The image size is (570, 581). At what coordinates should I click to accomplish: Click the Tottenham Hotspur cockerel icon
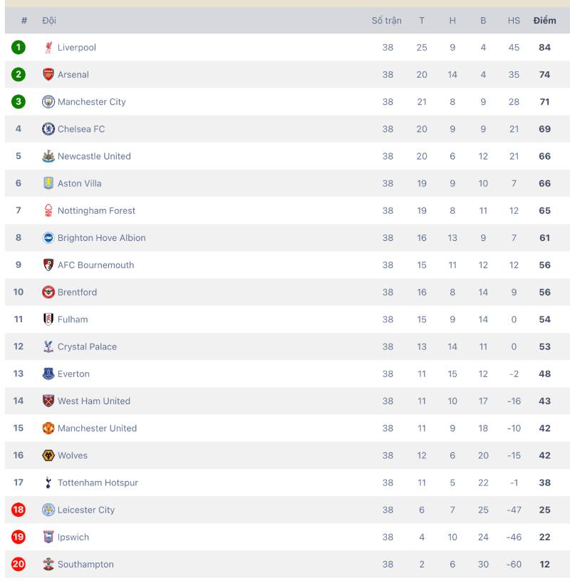click(x=48, y=483)
